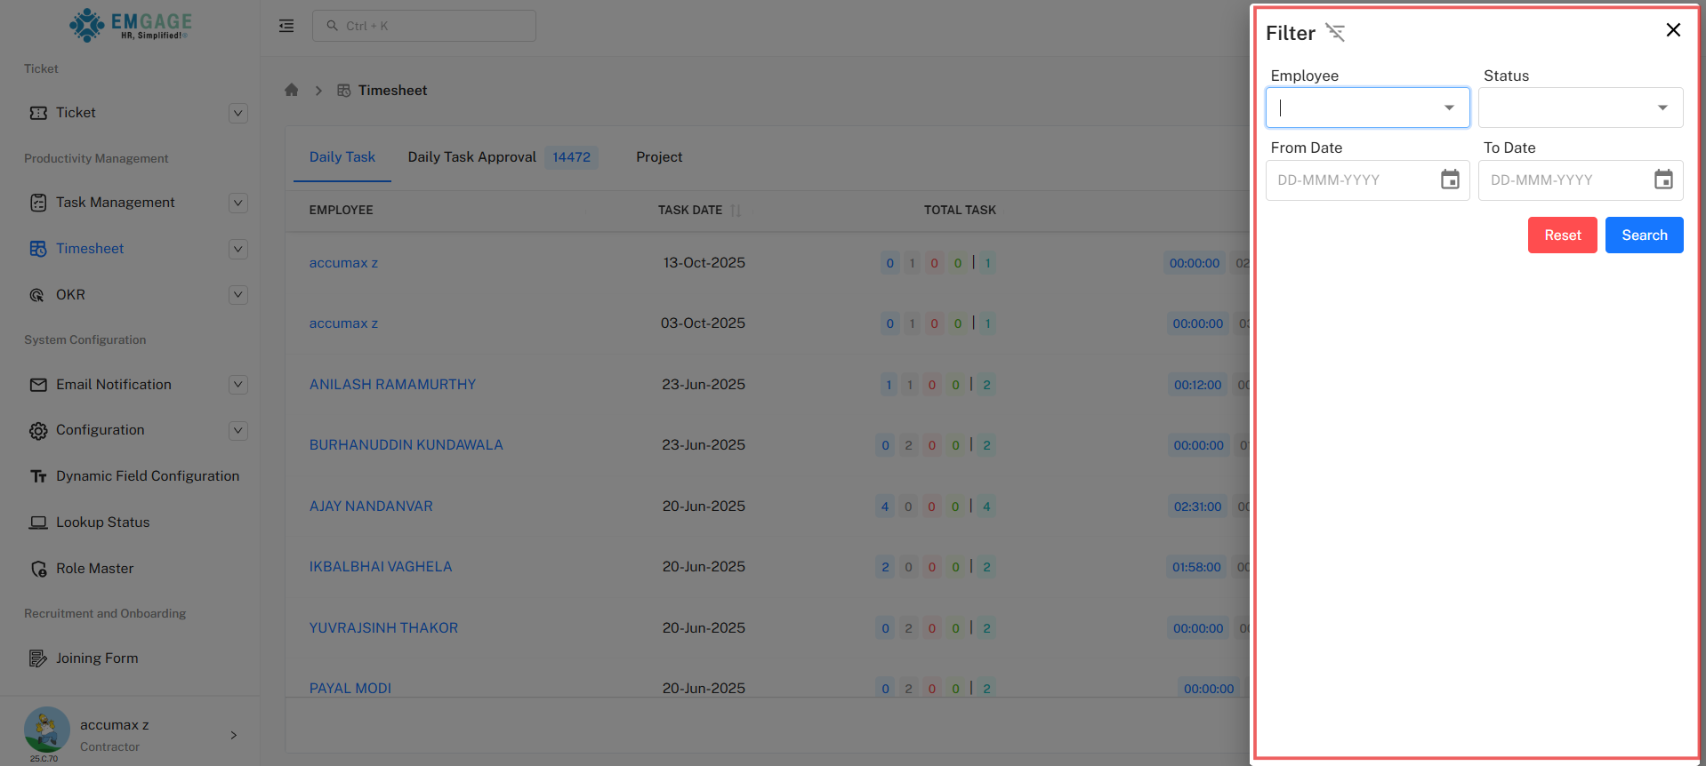
Task: Open the From Date calendar picker
Action: coord(1450,180)
